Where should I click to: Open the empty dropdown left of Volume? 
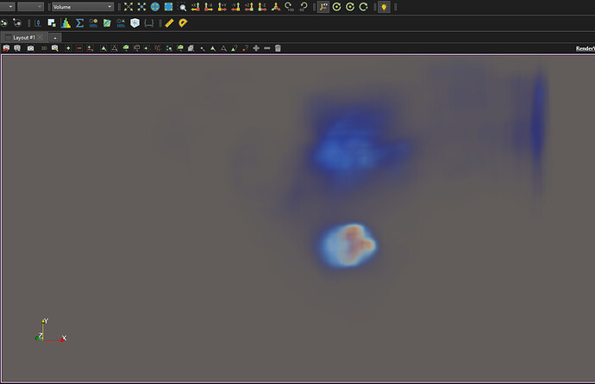pos(30,7)
